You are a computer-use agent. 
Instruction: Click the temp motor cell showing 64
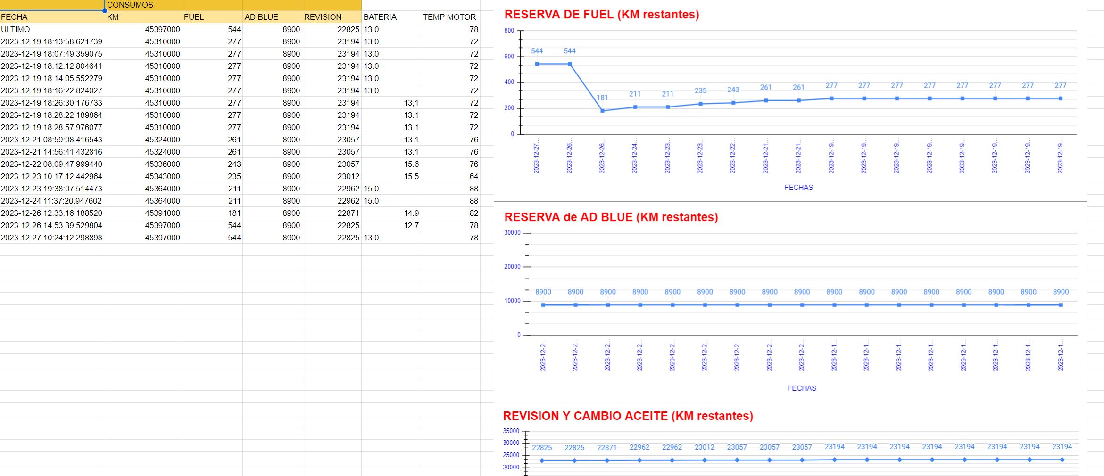click(449, 176)
